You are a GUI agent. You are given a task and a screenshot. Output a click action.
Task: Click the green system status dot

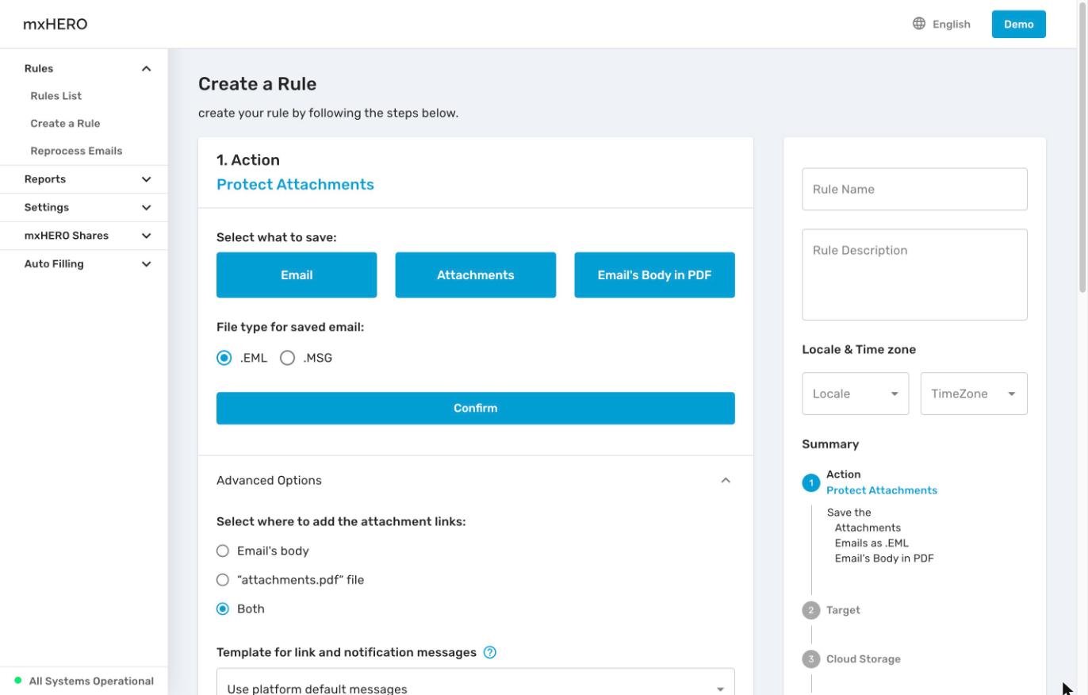pos(18,681)
